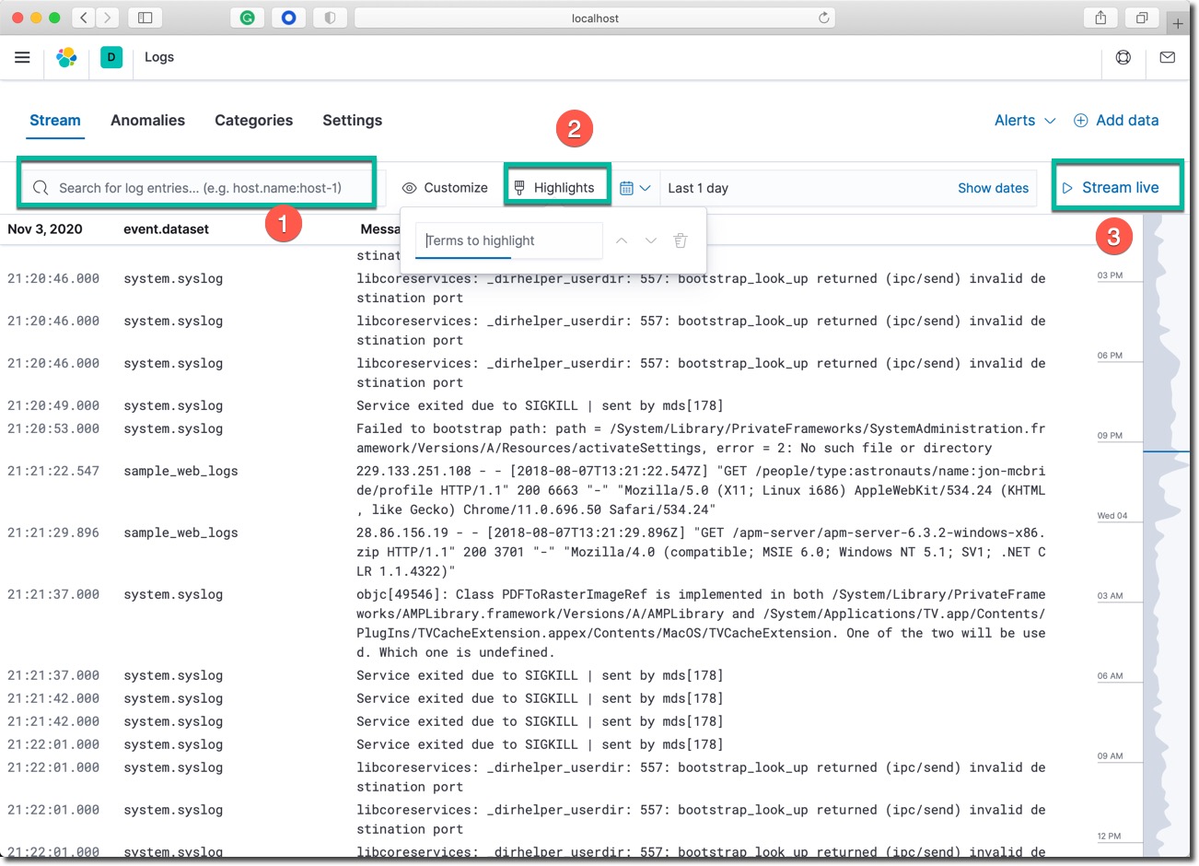This screenshot has height=866, width=1199.
Task: Jump to next highlight arrow
Action: pyautogui.click(x=651, y=240)
